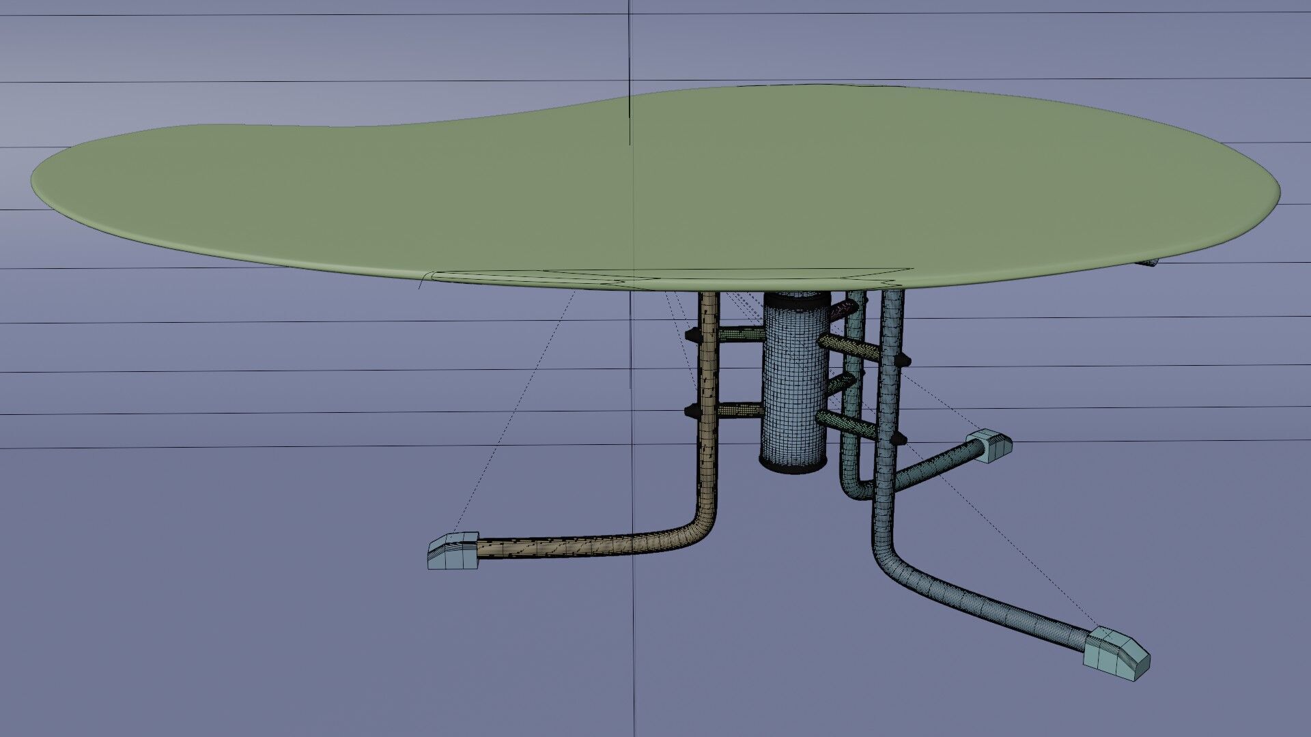Select the lower tan crossbar beside cylinder

click(741, 410)
